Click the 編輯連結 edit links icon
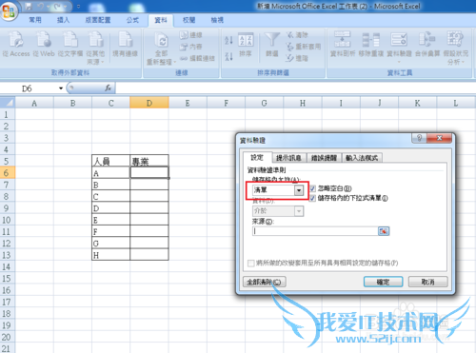 [x=184, y=58]
